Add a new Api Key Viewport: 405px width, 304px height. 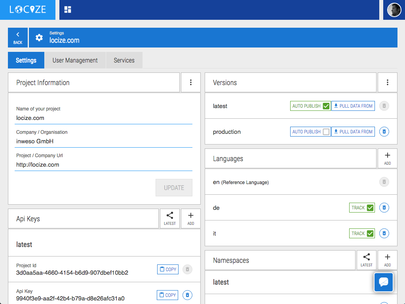coord(190,218)
